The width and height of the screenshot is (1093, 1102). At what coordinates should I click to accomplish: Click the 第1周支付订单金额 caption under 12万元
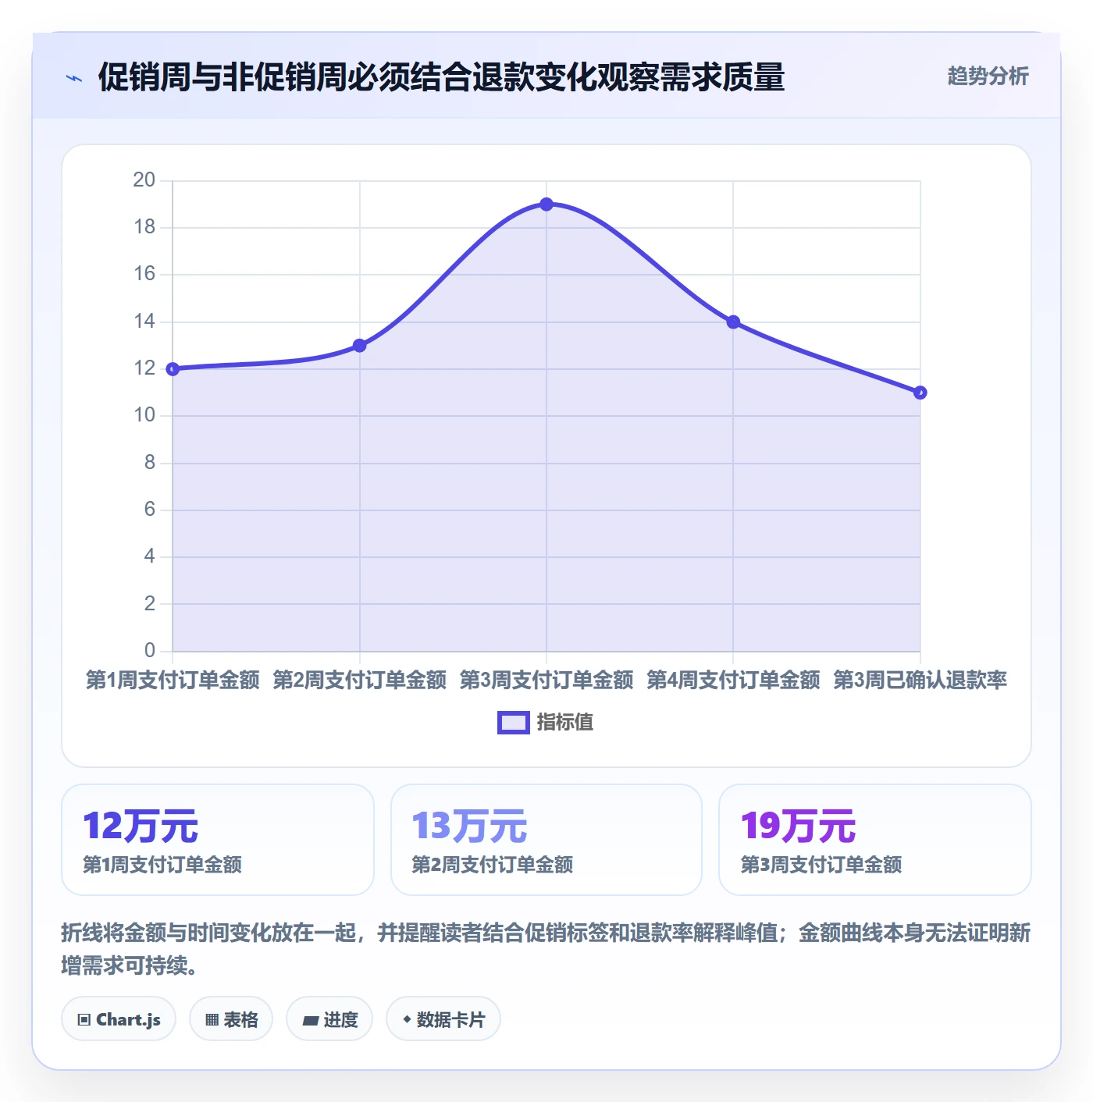click(x=162, y=865)
